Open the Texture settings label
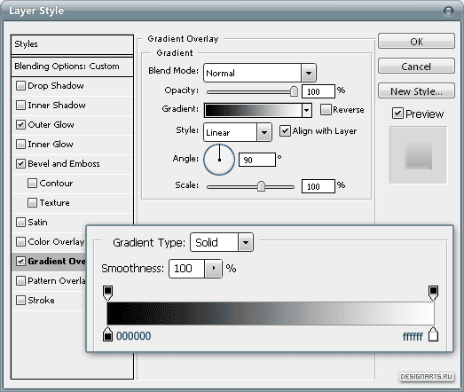This screenshot has height=392, width=464. pos(55,203)
